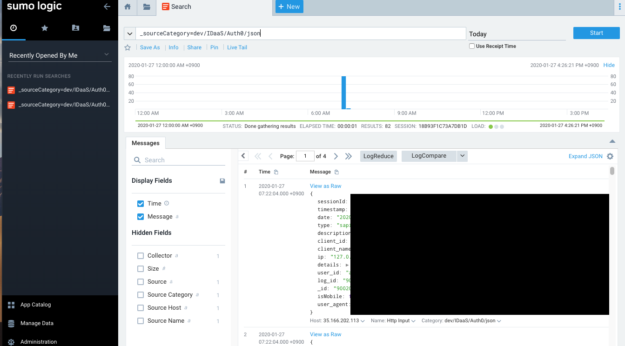Toggle the Collector display field

point(140,255)
